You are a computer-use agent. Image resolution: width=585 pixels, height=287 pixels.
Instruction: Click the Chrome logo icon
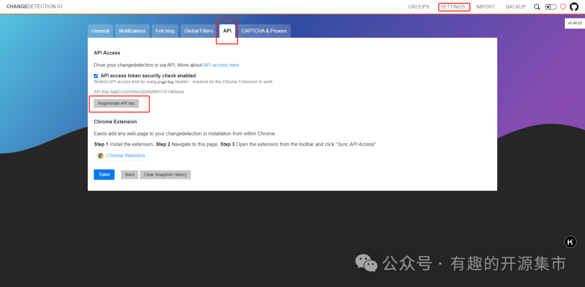[x=101, y=155]
